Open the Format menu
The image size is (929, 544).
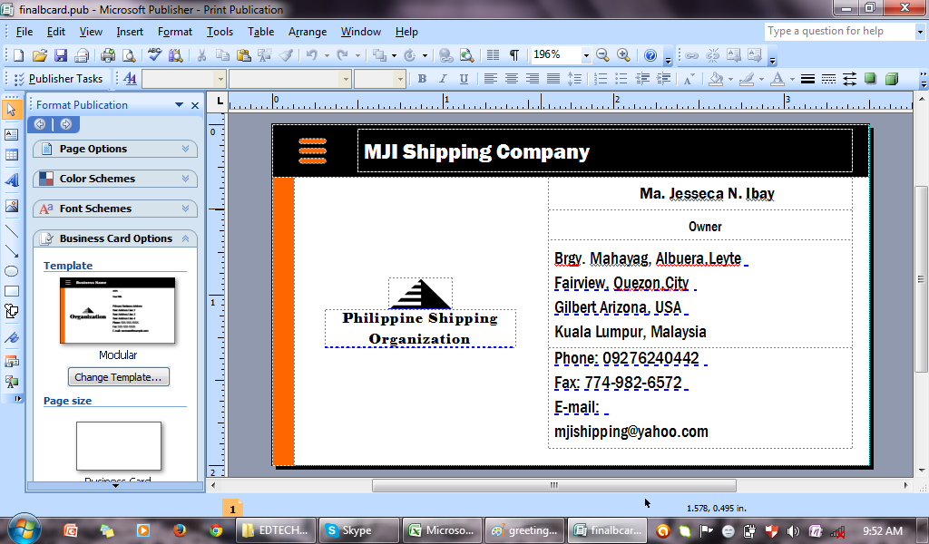pos(174,31)
